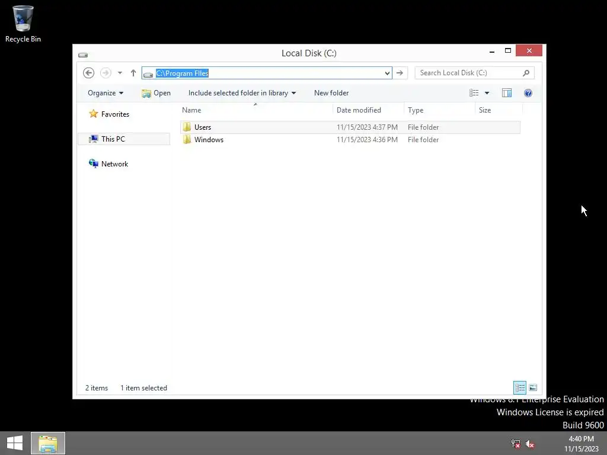Sort by the Name column header
Screen dimensions: 607x455
click(x=256, y=110)
